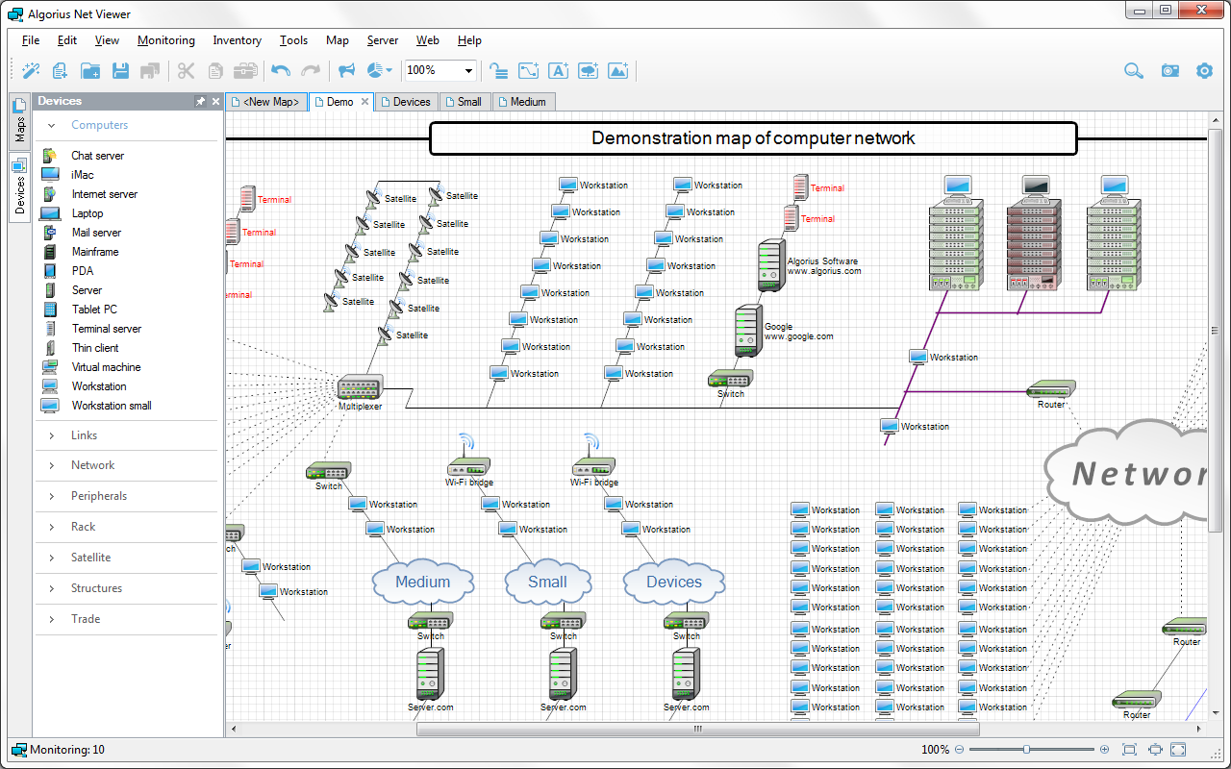This screenshot has width=1231, height=769.
Task: Click the add cloud area icon
Action: click(x=588, y=70)
